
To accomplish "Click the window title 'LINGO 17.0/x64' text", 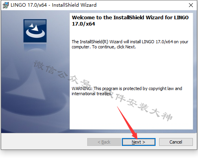I will [29, 5].
